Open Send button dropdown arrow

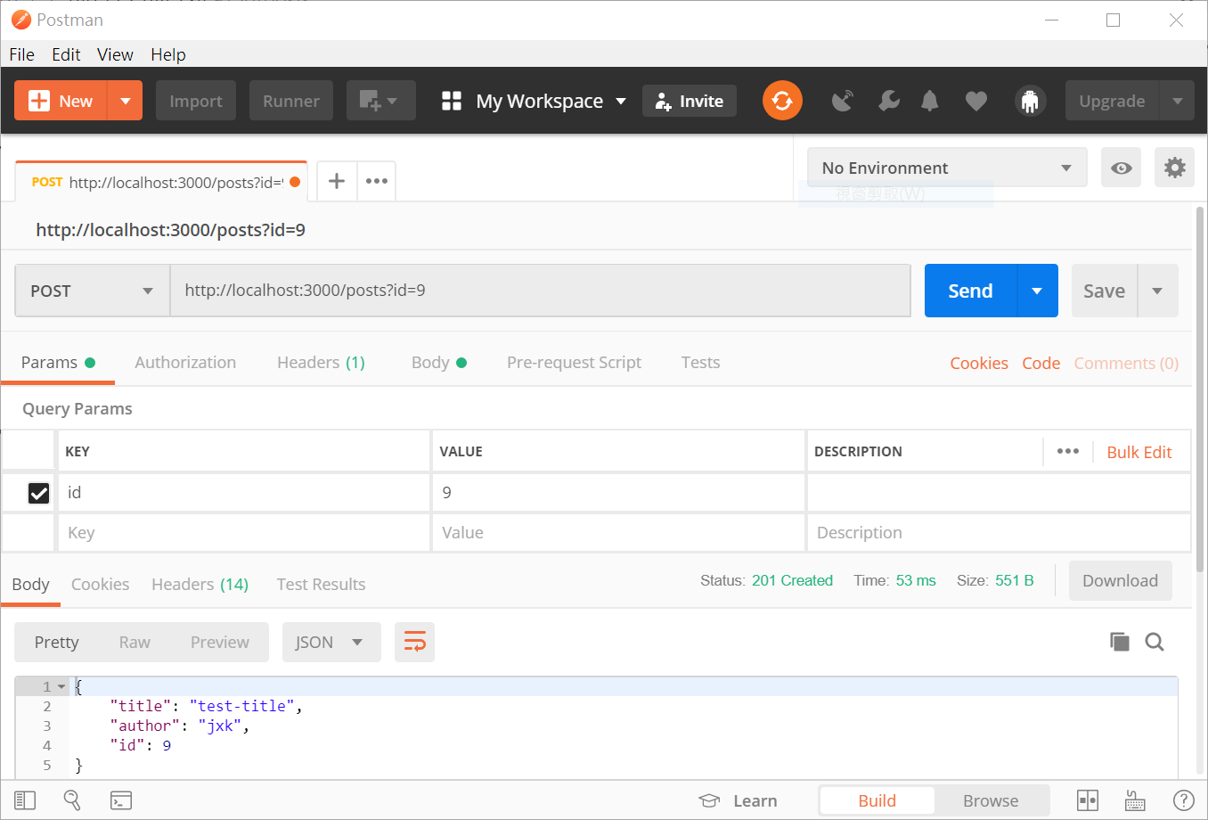coord(1037,291)
